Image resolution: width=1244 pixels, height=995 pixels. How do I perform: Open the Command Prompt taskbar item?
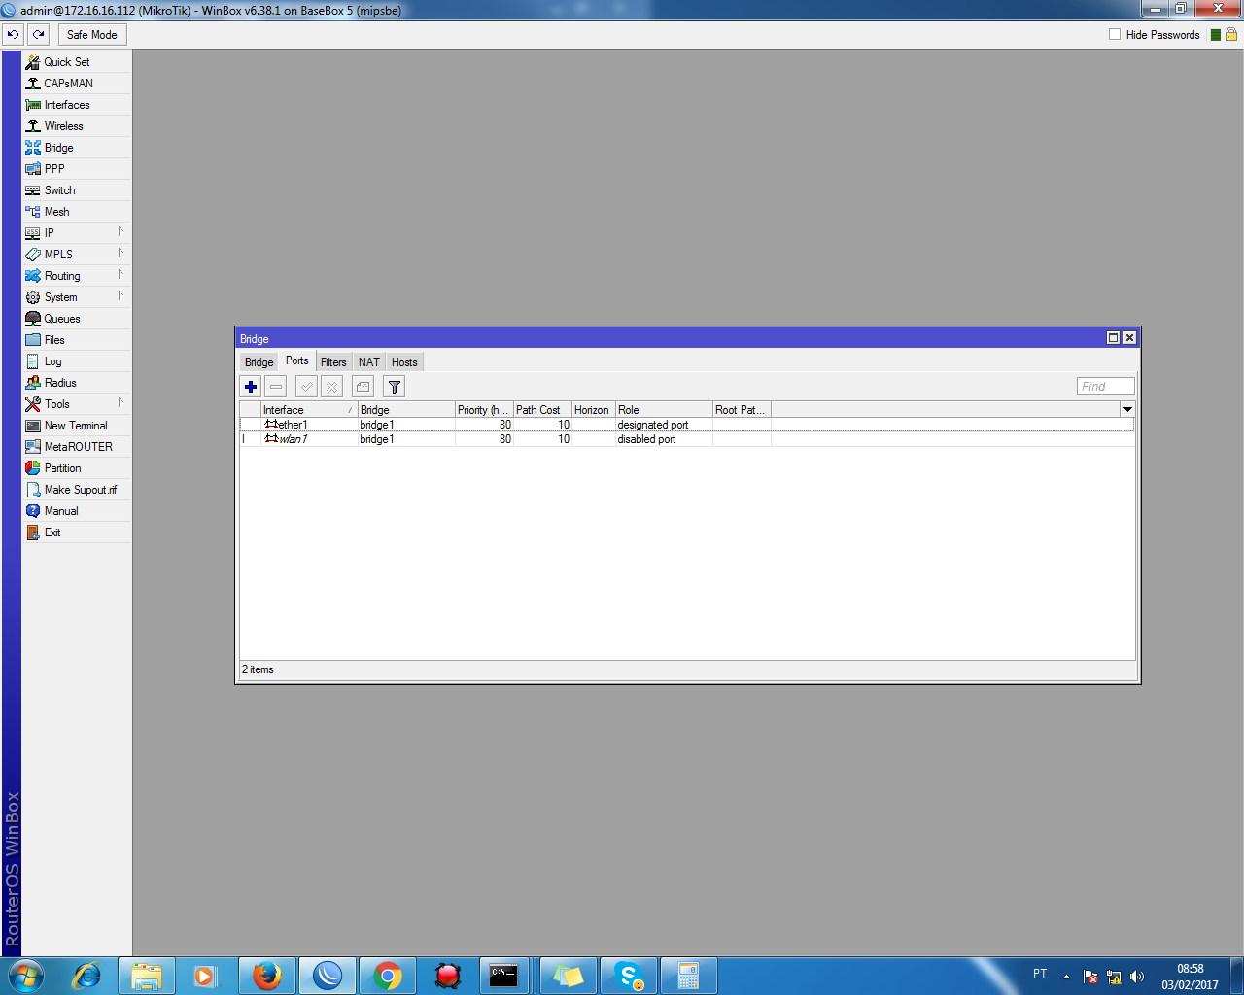tap(503, 976)
